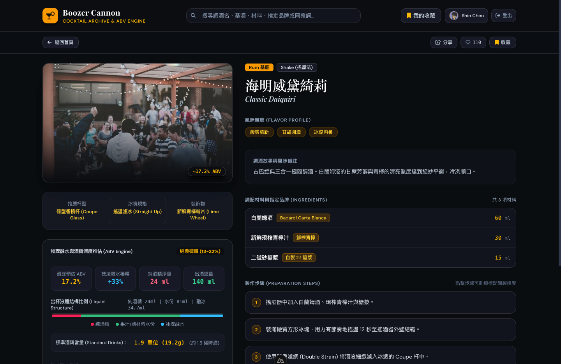Focus the cocktail search input field

[x=273, y=16]
